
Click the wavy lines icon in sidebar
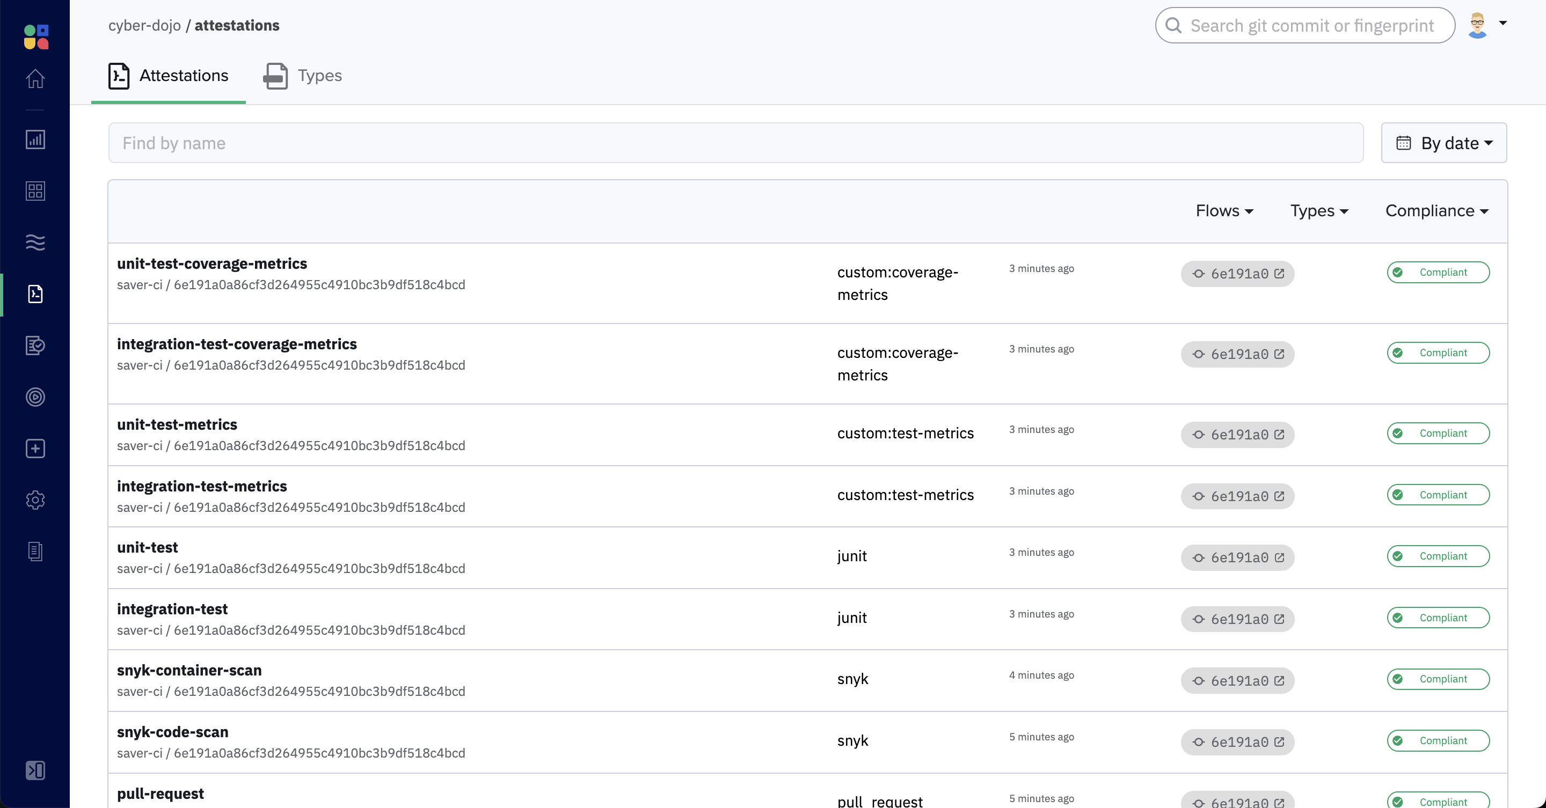35,243
